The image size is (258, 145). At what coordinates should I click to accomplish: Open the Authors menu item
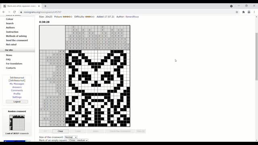coord(10,28)
